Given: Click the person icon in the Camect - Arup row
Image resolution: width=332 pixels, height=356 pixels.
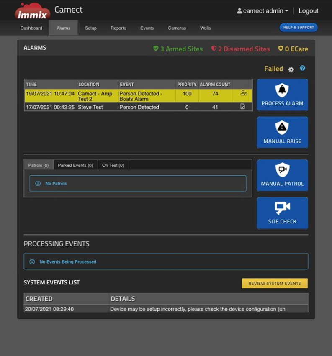Looking at the screenshot, I should pyautogui.click(x=244, y=93).
